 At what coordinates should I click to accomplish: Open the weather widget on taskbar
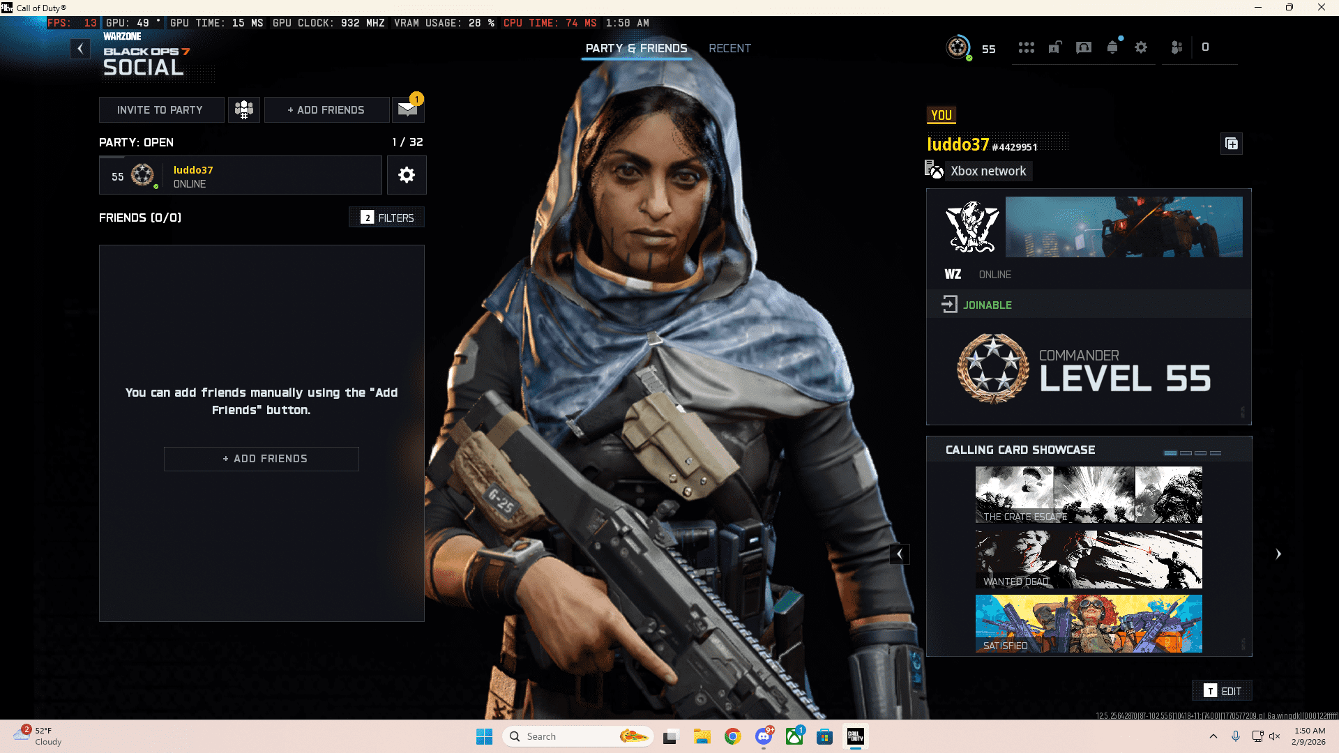tap(38, 736)
